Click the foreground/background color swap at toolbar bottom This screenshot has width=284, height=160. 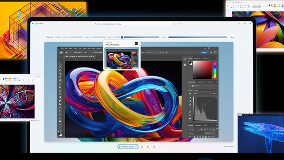(x=61, y=131)
